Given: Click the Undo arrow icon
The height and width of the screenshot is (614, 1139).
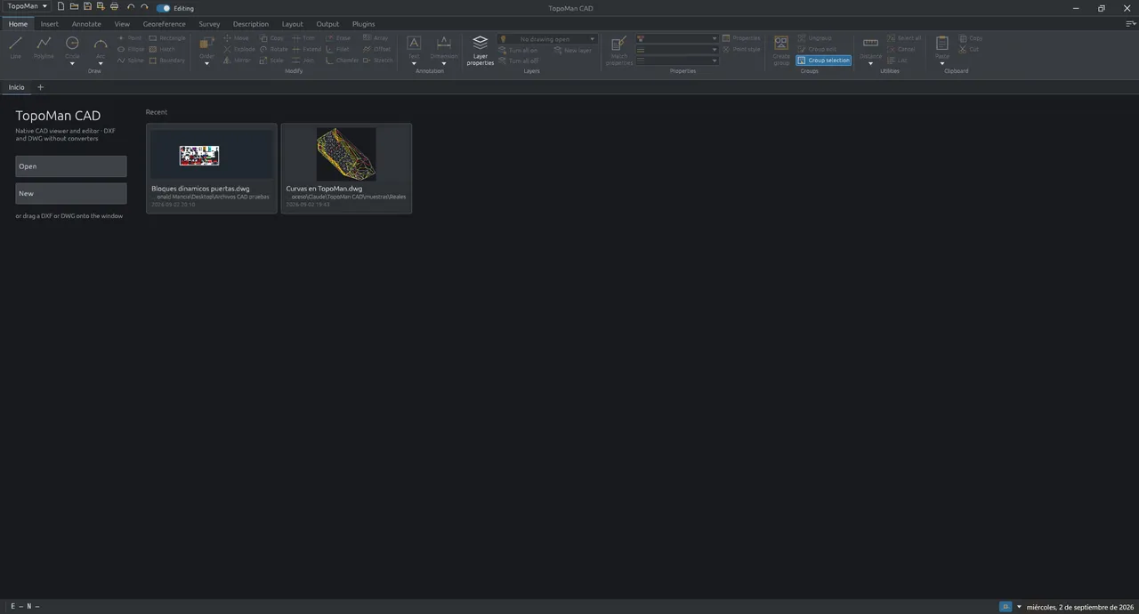Looking at the screenshot, I should pos(131,6).
